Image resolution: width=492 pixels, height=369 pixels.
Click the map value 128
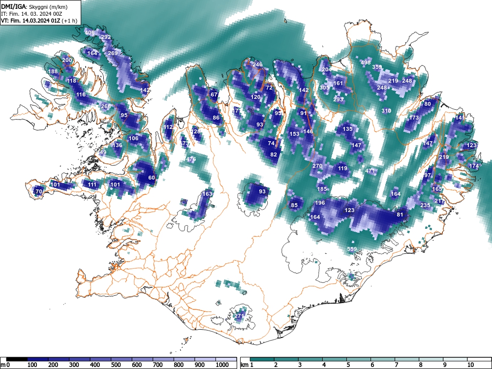click(196, 131)
